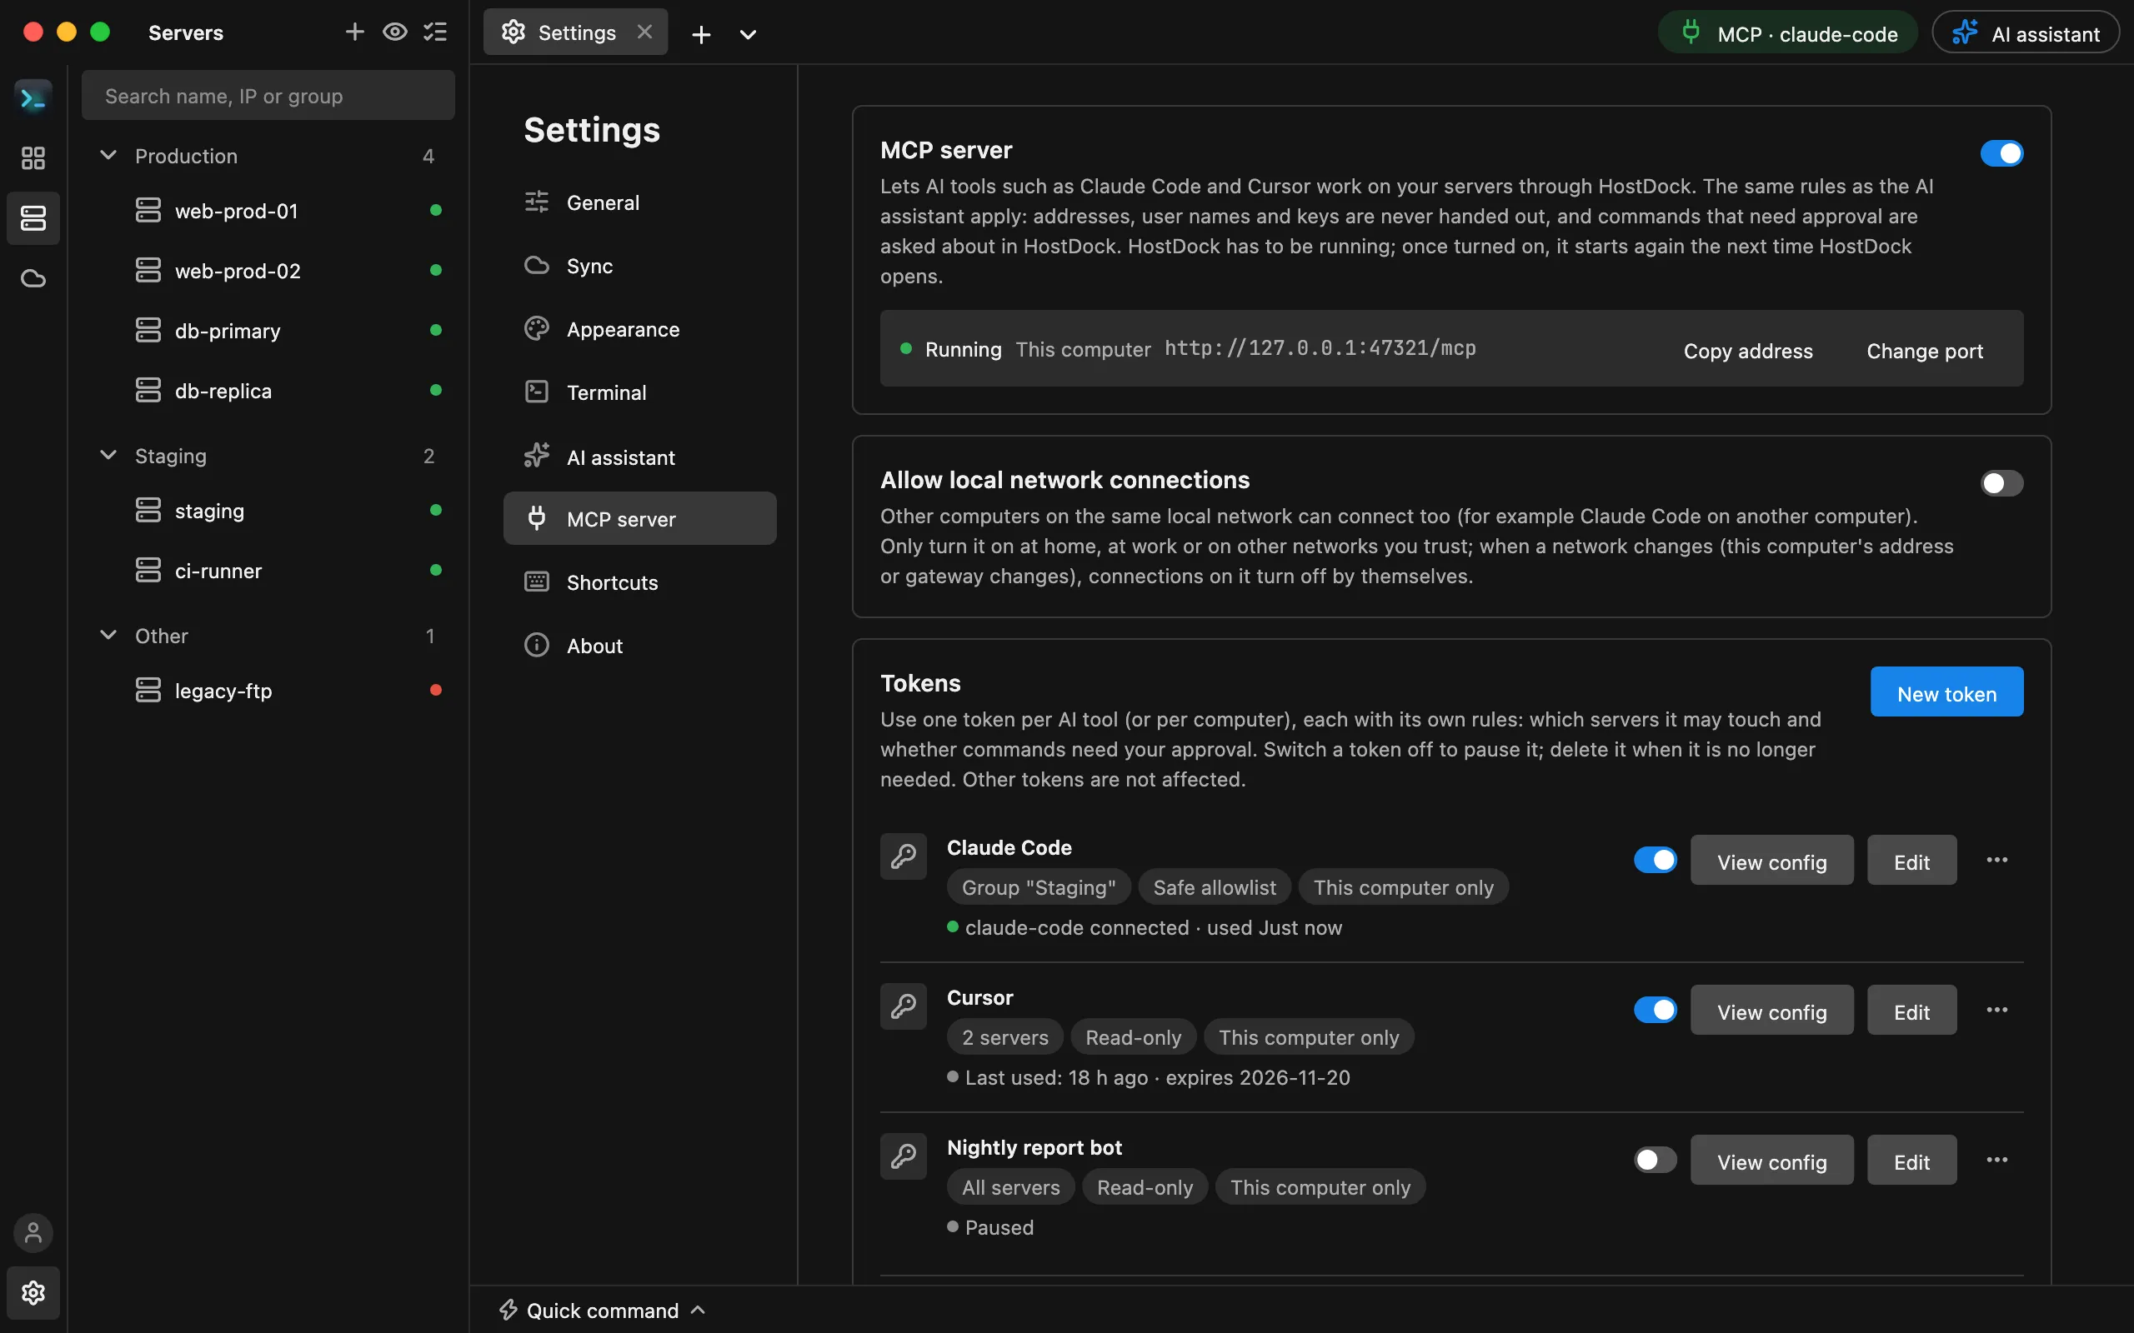Toggle the eye visibility icon in Servers header
This screenshot has height=1333, width=2134.
click(395, 32)
